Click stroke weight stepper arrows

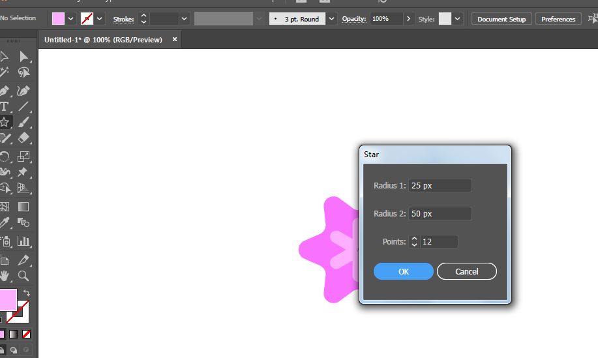[x=143, y=19]
